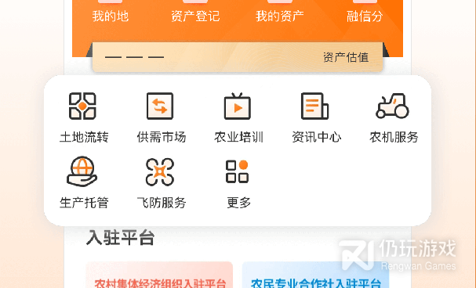
Task: Tap the 更多 more apps icon
Action: tap(237, 171)
